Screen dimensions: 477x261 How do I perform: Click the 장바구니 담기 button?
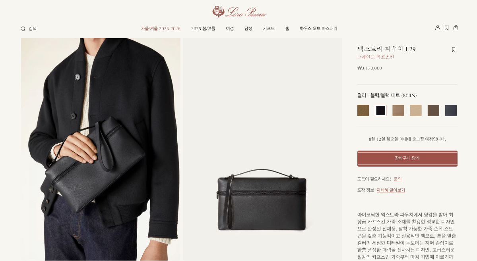pos(407,158)
